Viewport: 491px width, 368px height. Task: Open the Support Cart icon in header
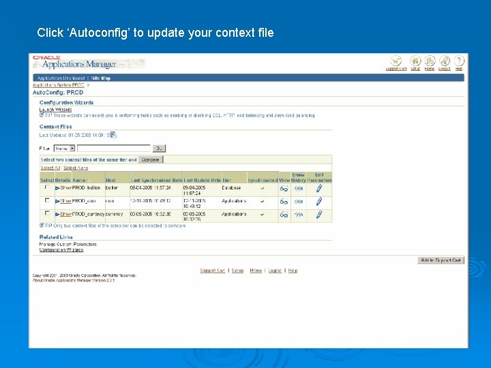pos(396,61)
